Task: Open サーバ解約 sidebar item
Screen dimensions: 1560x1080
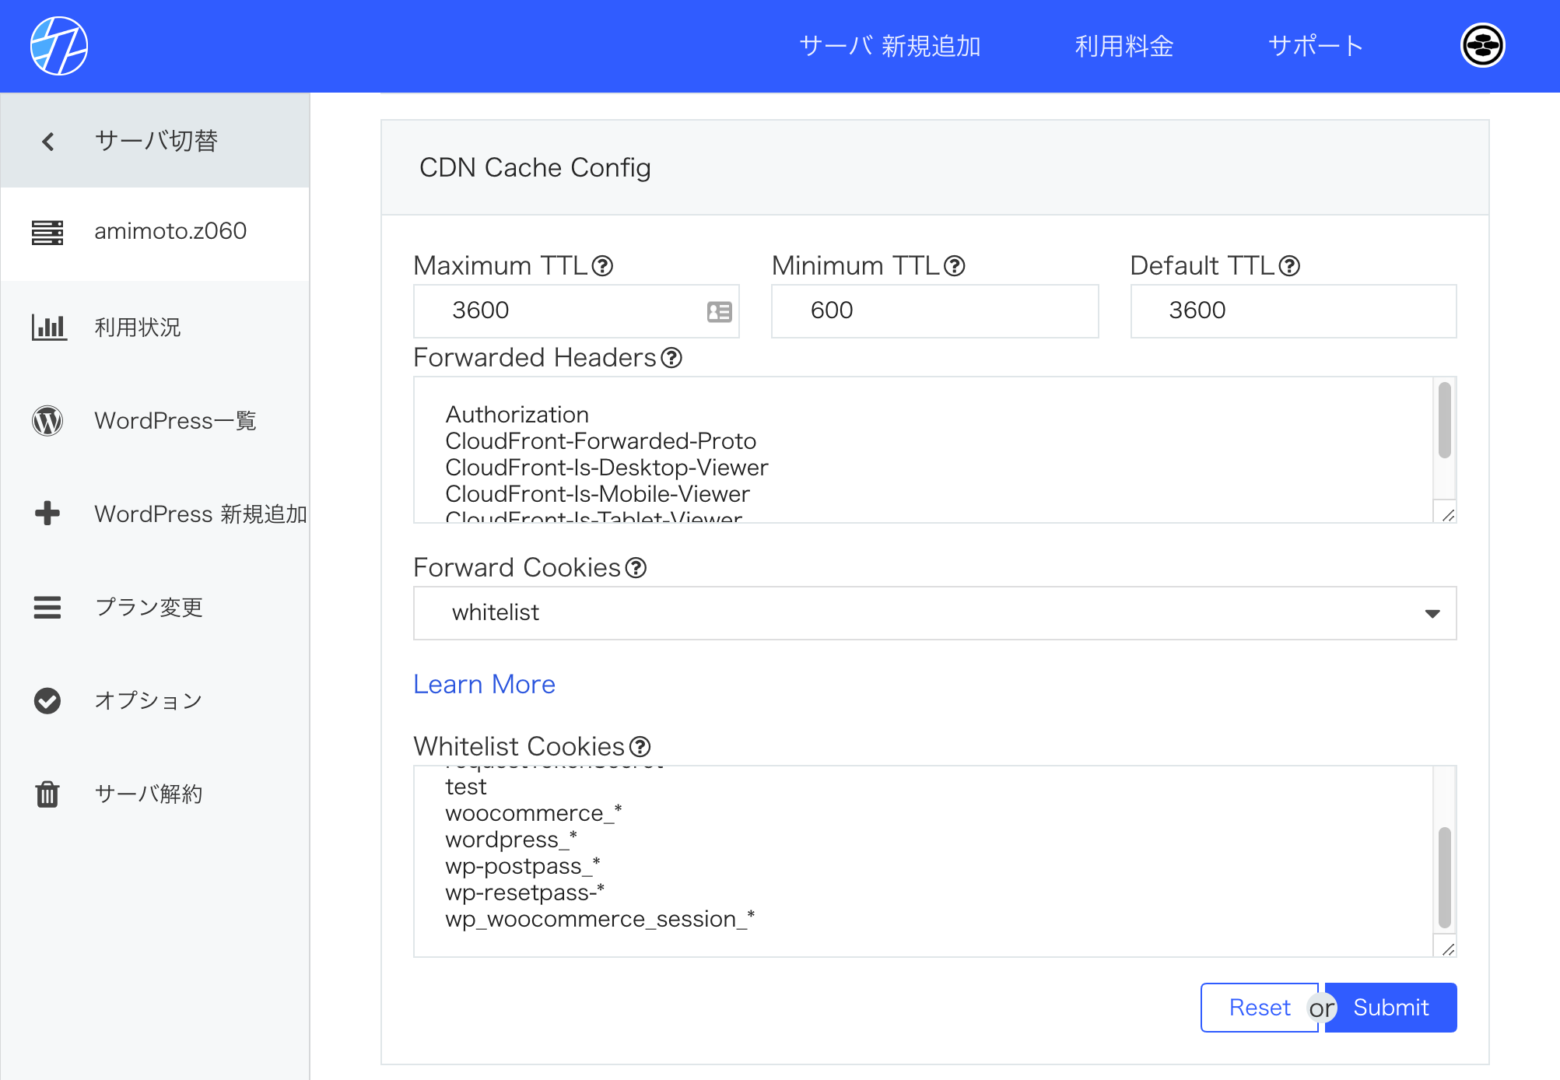Action: [x=156, y=794]
